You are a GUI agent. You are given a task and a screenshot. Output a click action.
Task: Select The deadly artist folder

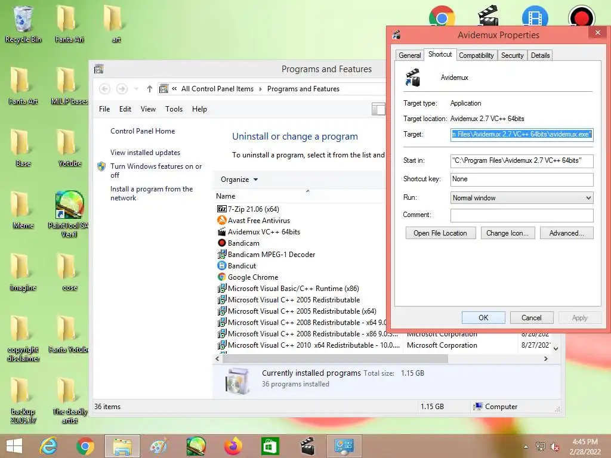tap(69, 400)
